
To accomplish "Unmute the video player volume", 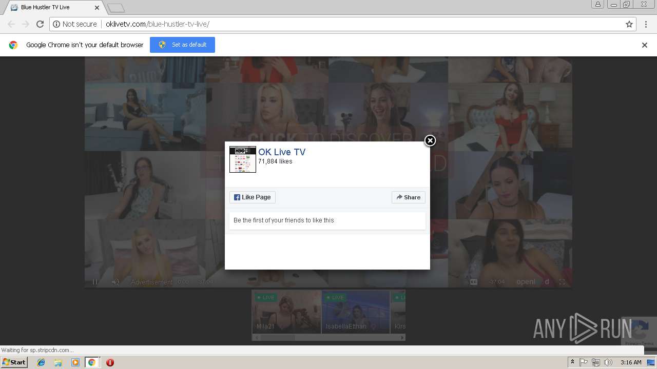I will pos(115,282).
